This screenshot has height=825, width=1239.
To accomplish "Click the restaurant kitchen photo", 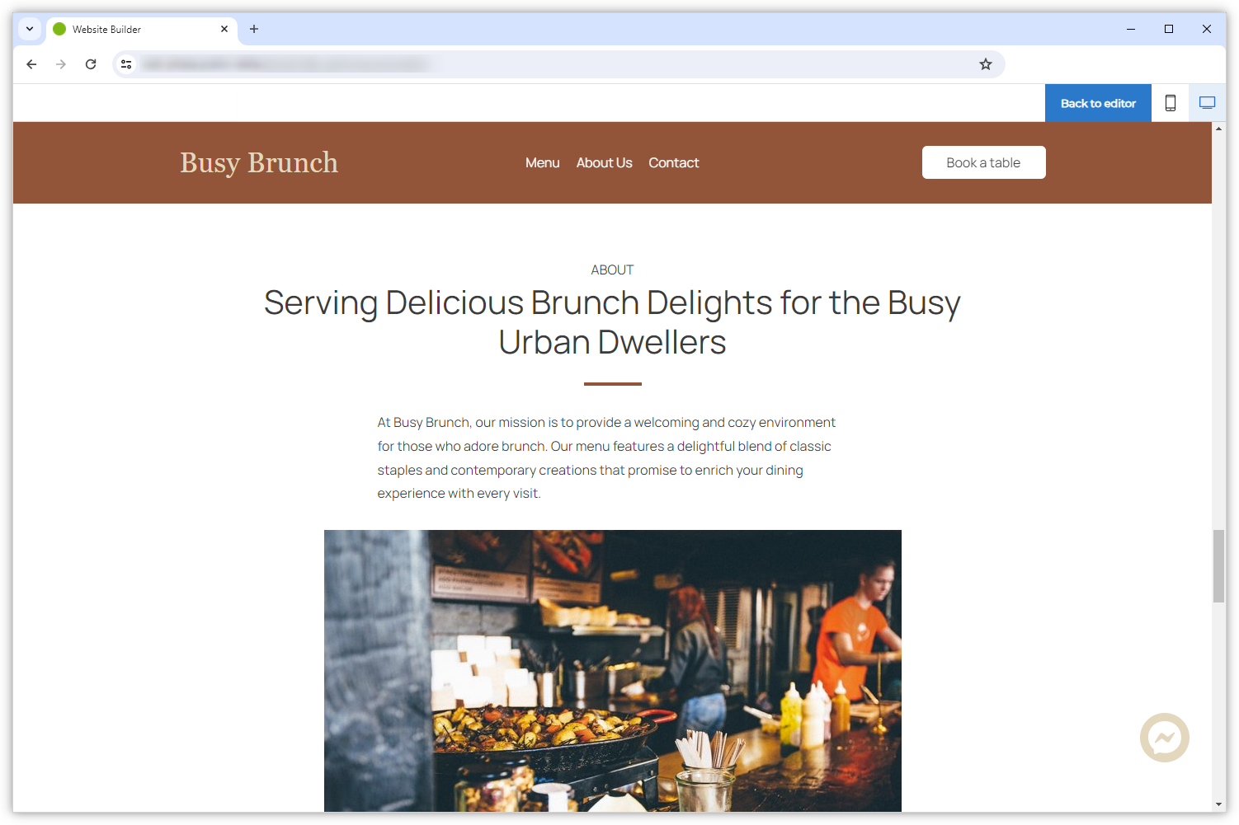I will coord(612,671).
